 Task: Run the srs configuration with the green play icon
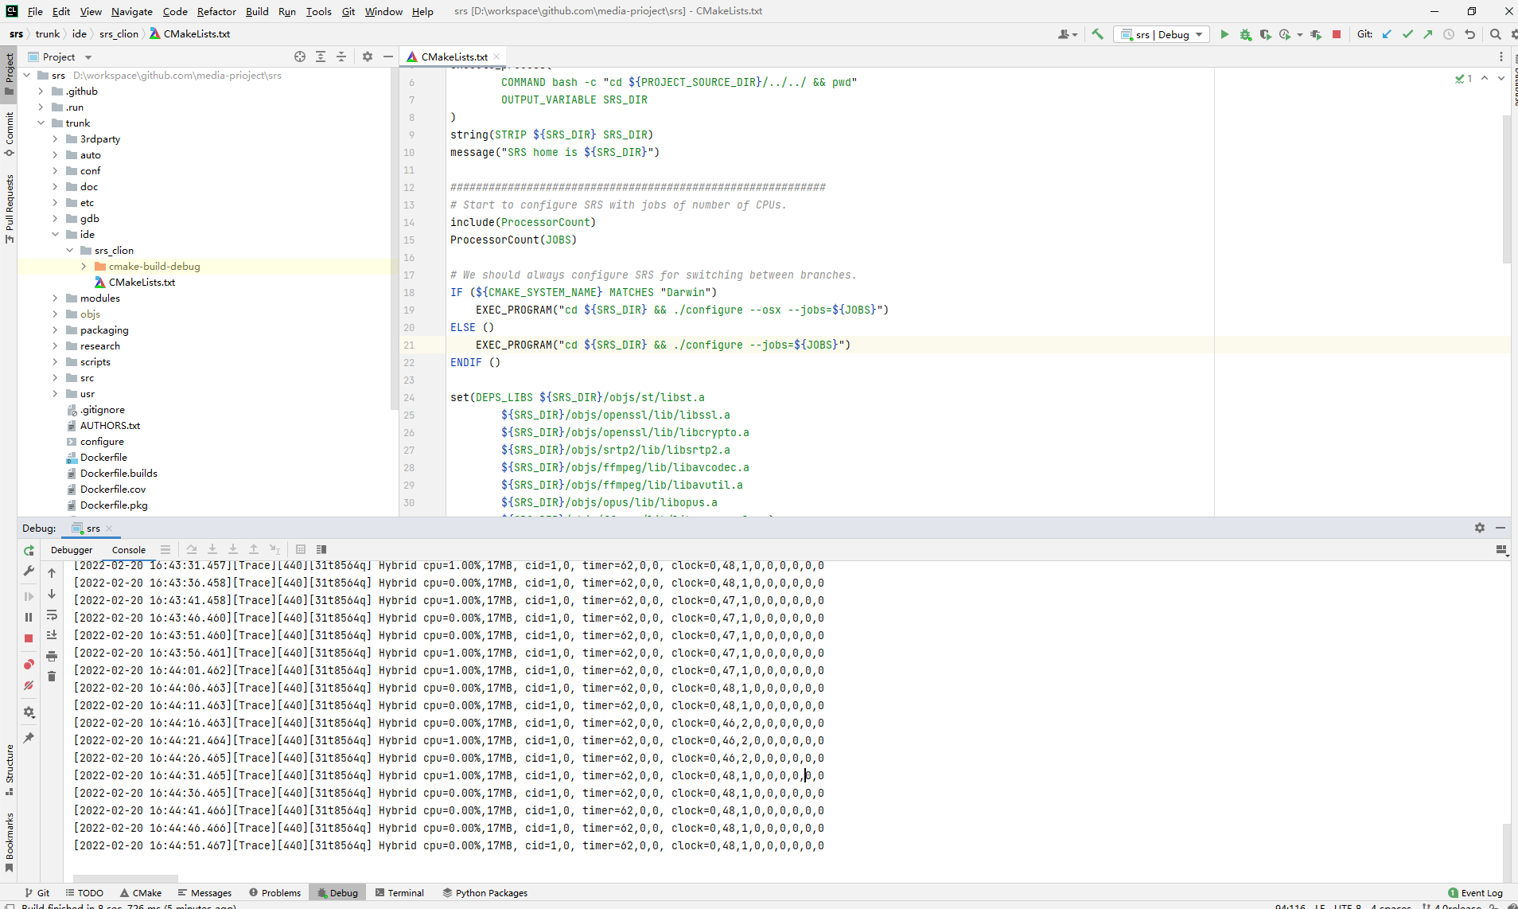pyautogui.click(x=1224, y=34)
